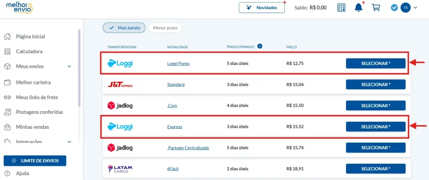Click the Jadlog logo in .Com row
429x180 pixels.
[120, 105]
